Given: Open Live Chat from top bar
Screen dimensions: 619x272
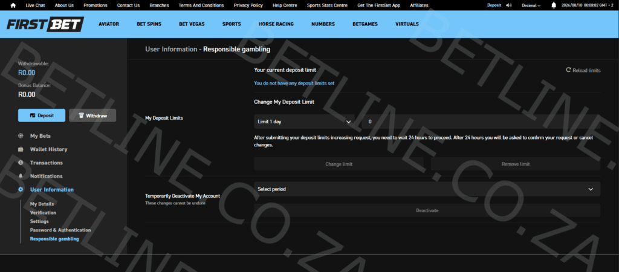Looking at the screenshot, I should pos(35,5).
